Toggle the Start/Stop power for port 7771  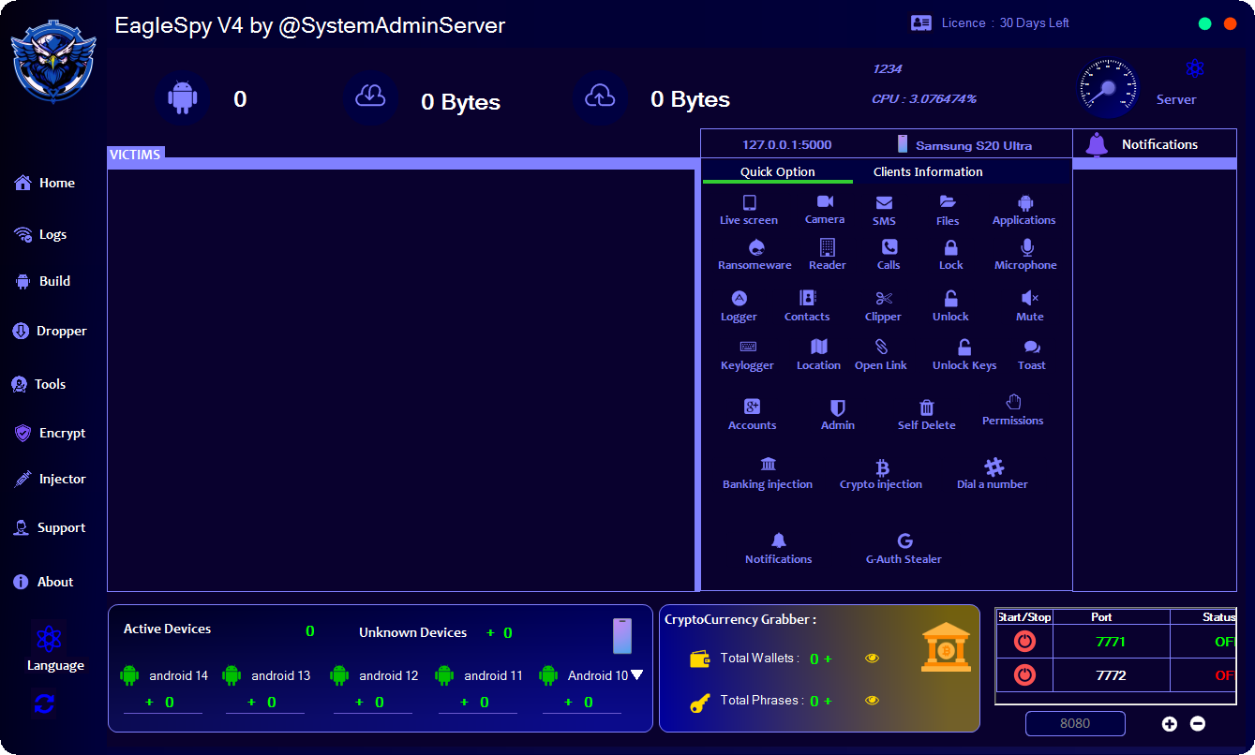tap(1023, 641)
